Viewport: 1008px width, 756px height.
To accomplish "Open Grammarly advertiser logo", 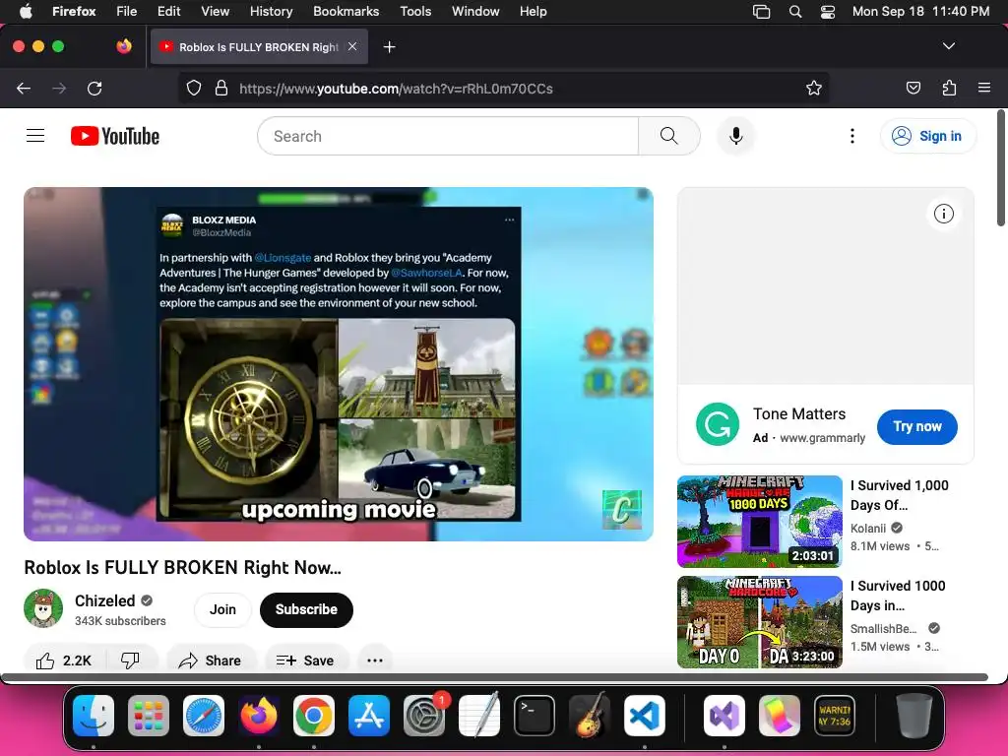I will point(718,424).
